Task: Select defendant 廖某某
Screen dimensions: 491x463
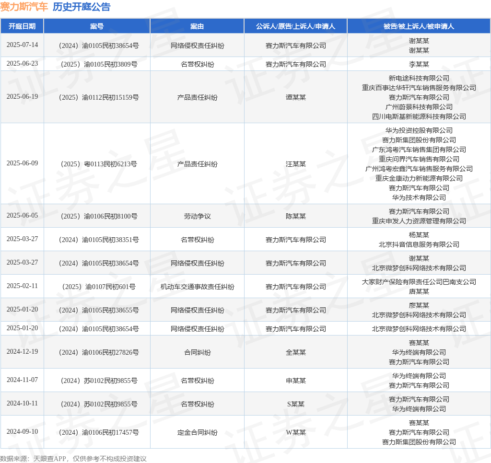Action: point(419,305)
